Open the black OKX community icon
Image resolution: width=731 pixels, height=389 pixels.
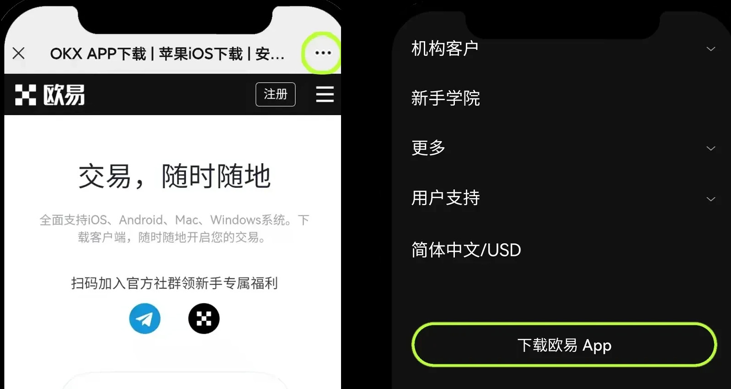tap(204, 319)
